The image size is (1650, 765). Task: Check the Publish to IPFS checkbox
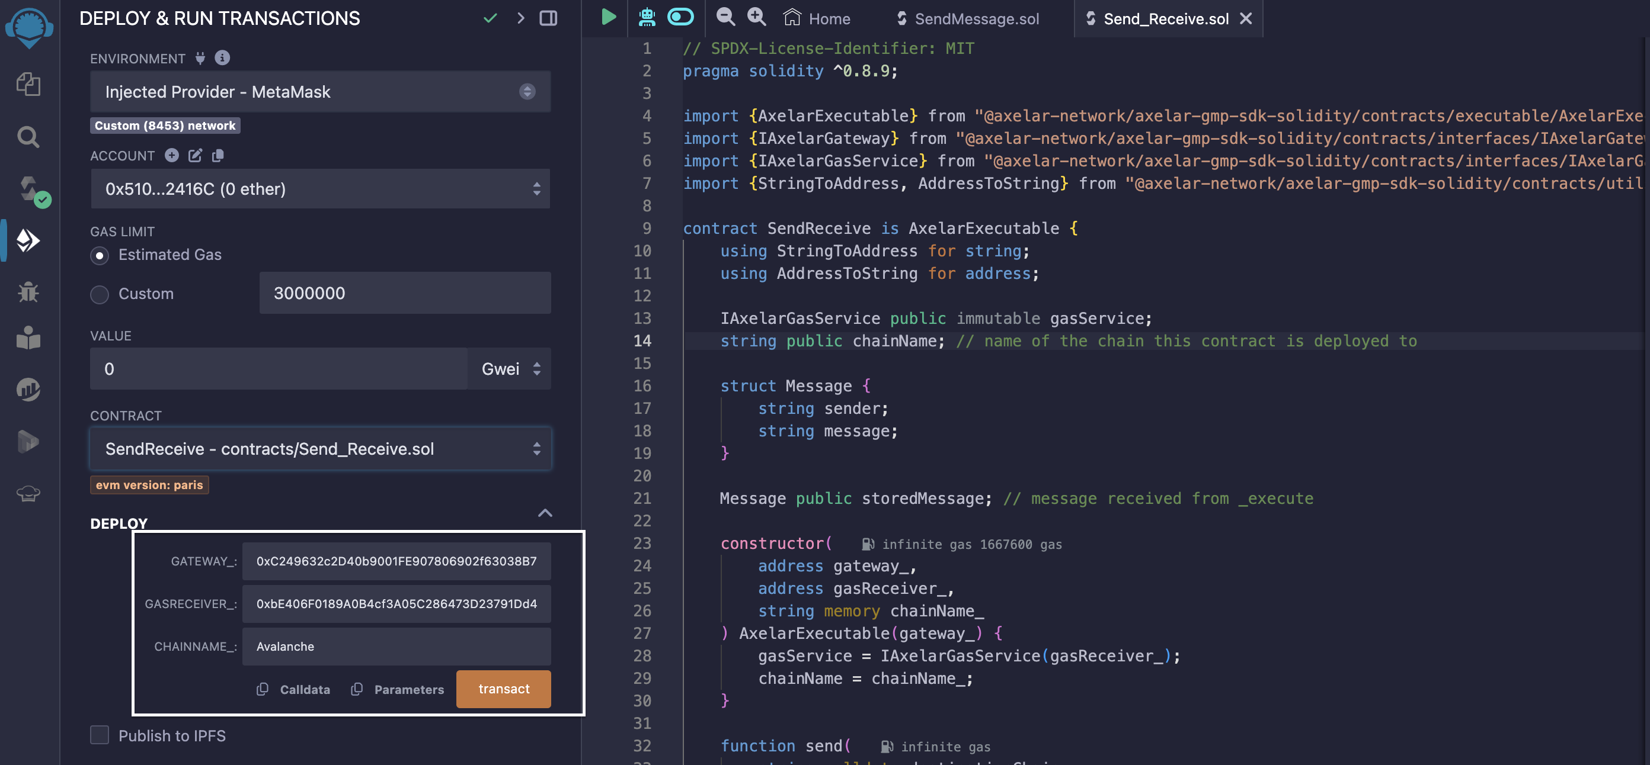(x=100, y=735)
